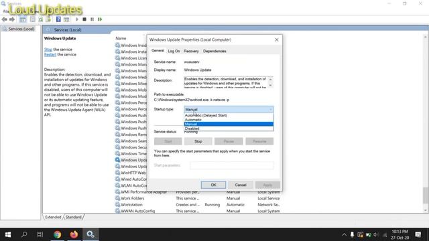Click gear icon of Work Folders row
429x241 pixels.
pos(118,198)
